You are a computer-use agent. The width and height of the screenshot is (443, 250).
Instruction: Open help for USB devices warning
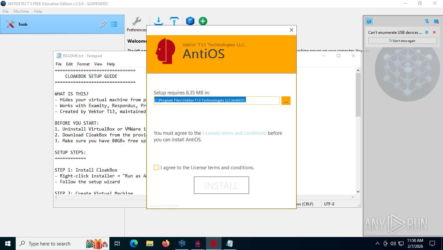click(427, 32)
